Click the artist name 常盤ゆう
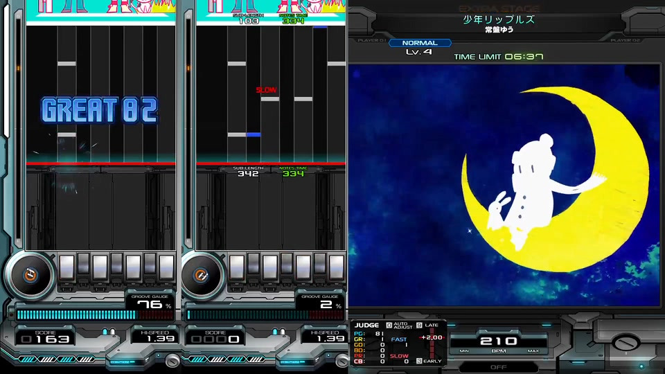The height and width of the screenshot is (374, 665). (499, 29)
